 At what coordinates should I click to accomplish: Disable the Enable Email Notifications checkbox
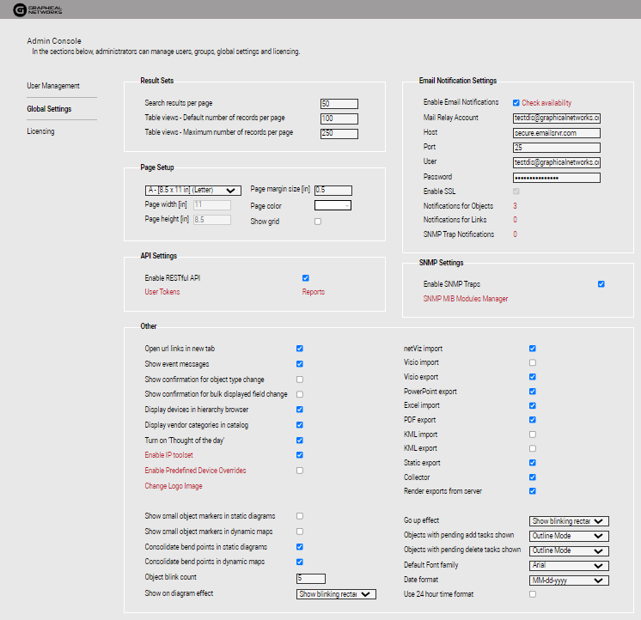(516, 103)
